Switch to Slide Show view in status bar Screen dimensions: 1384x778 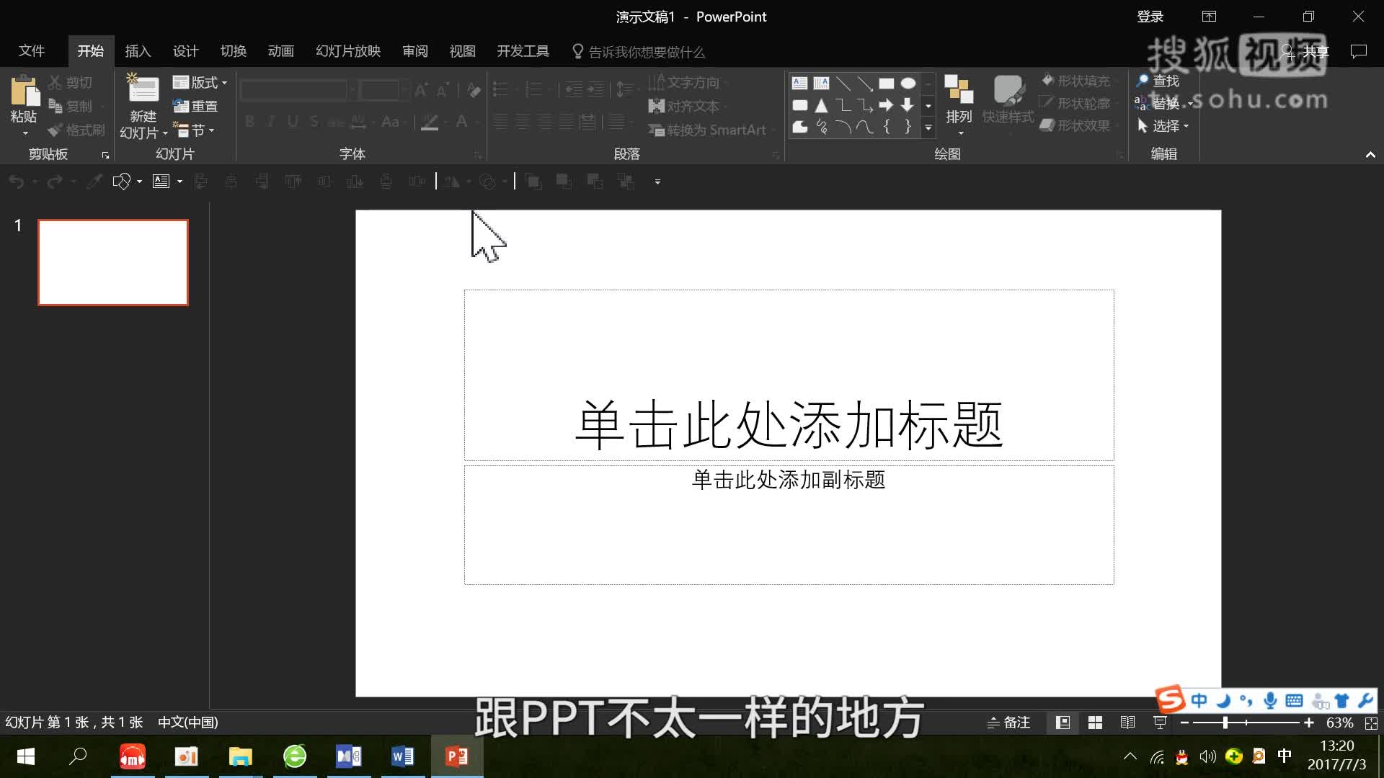point(1159,723)
